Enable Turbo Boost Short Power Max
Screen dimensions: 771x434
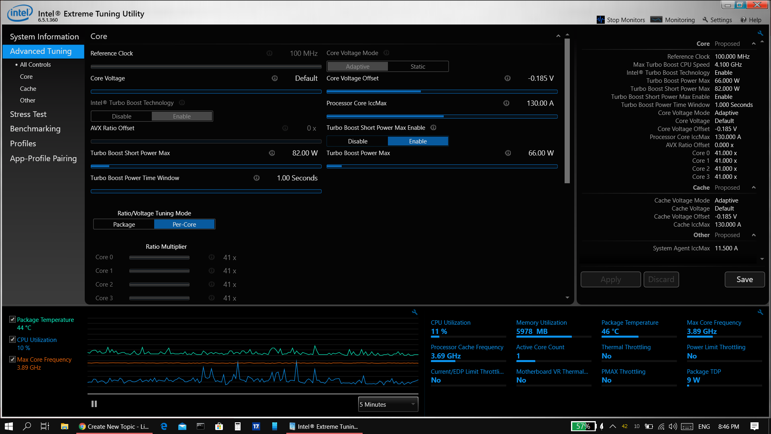point(418,141)
